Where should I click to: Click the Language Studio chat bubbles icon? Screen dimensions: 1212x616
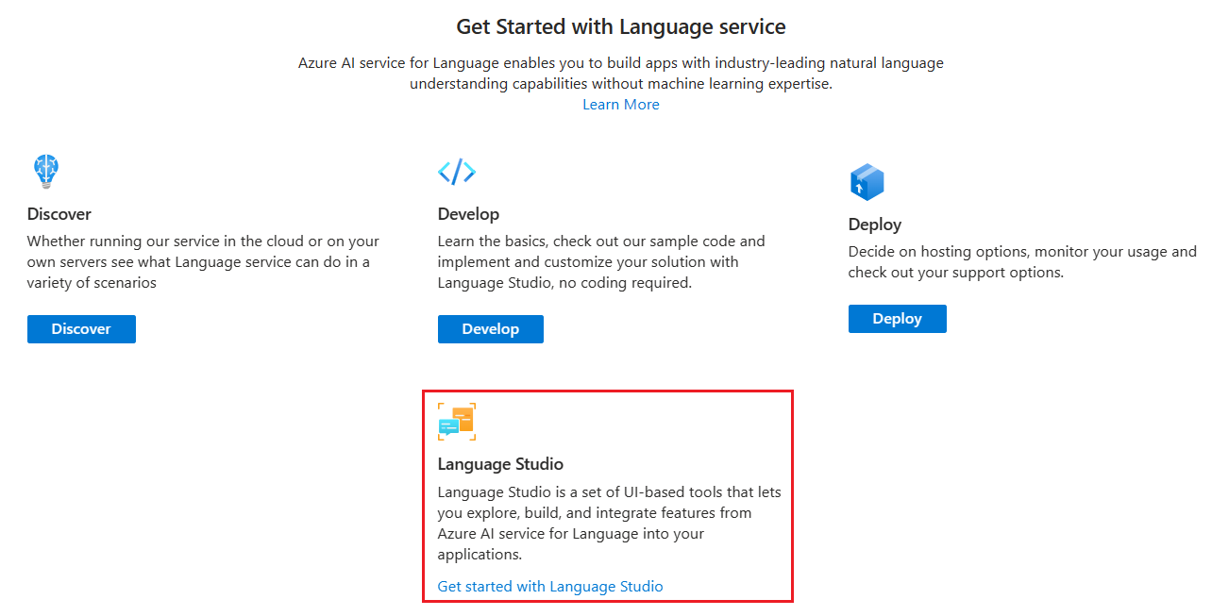coord(457,422)
